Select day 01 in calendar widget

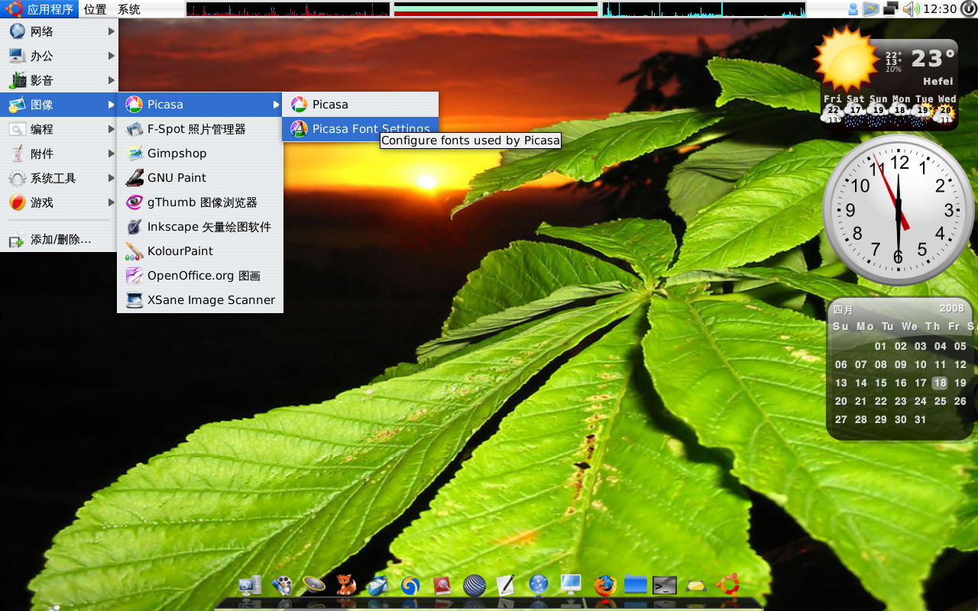pyautogui.click(x=881, y=347)
